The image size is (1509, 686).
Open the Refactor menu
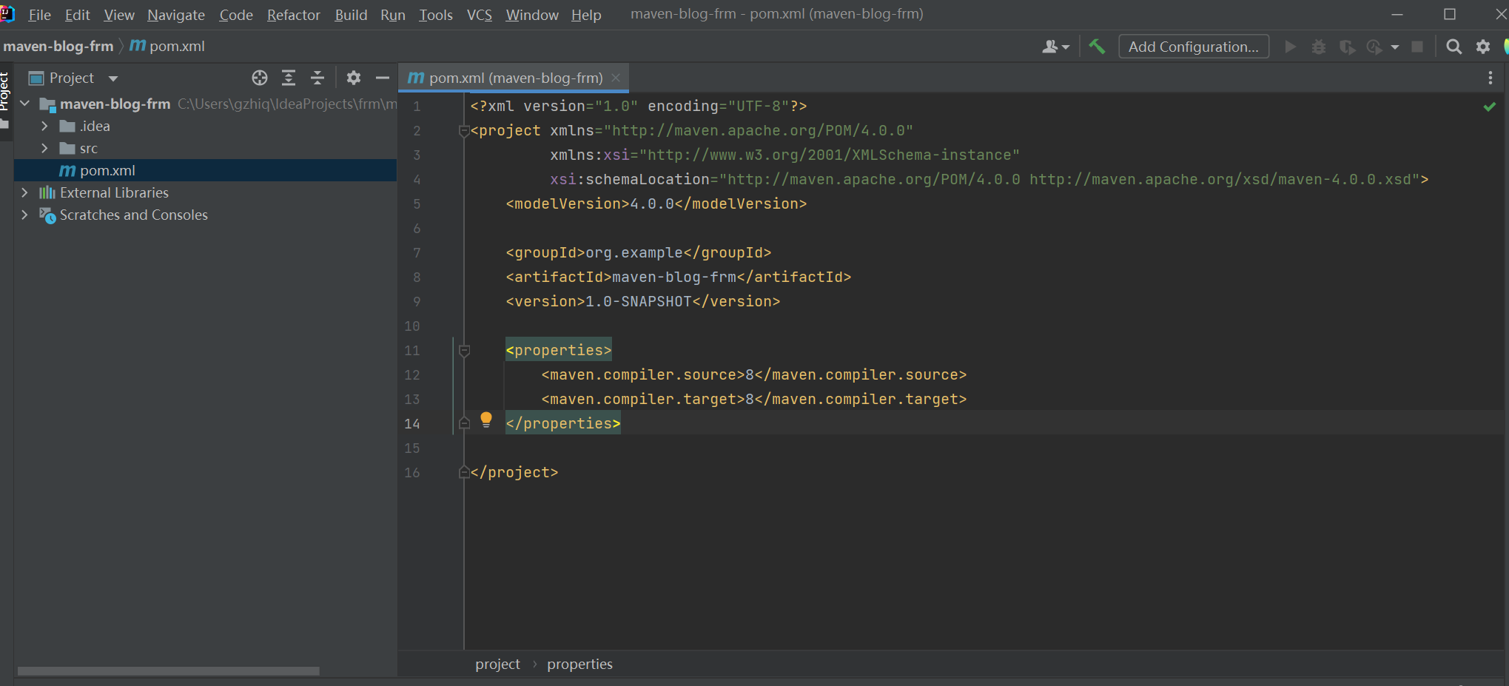(x=293, y=15)
